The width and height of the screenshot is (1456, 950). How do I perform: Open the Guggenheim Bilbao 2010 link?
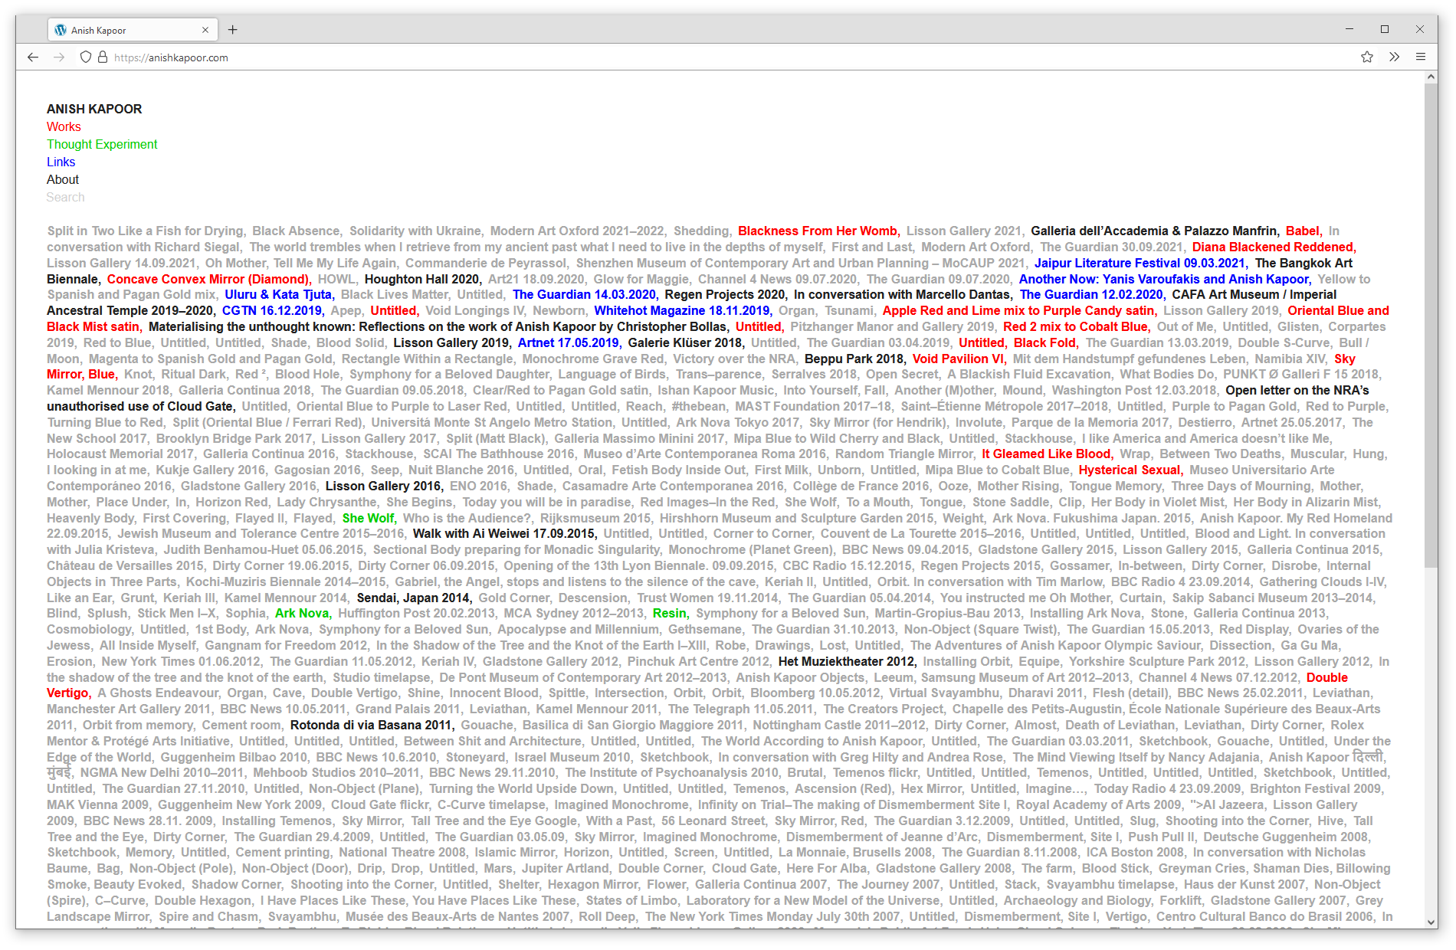click(x=234, y=757)
